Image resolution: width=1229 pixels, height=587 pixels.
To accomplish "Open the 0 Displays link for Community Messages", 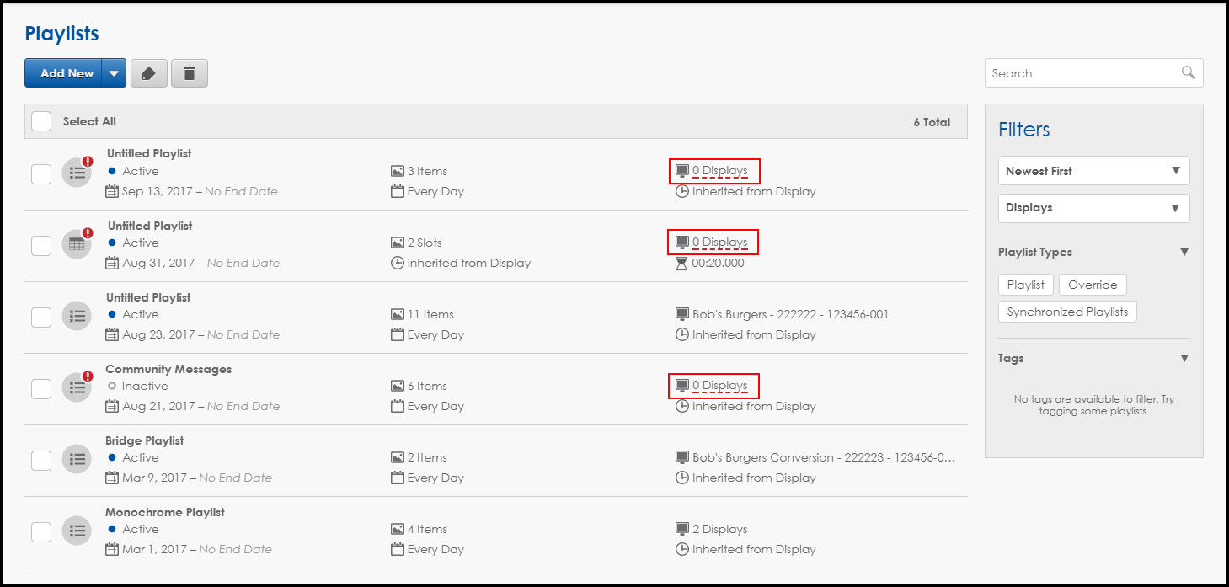I will click(719, 386).
